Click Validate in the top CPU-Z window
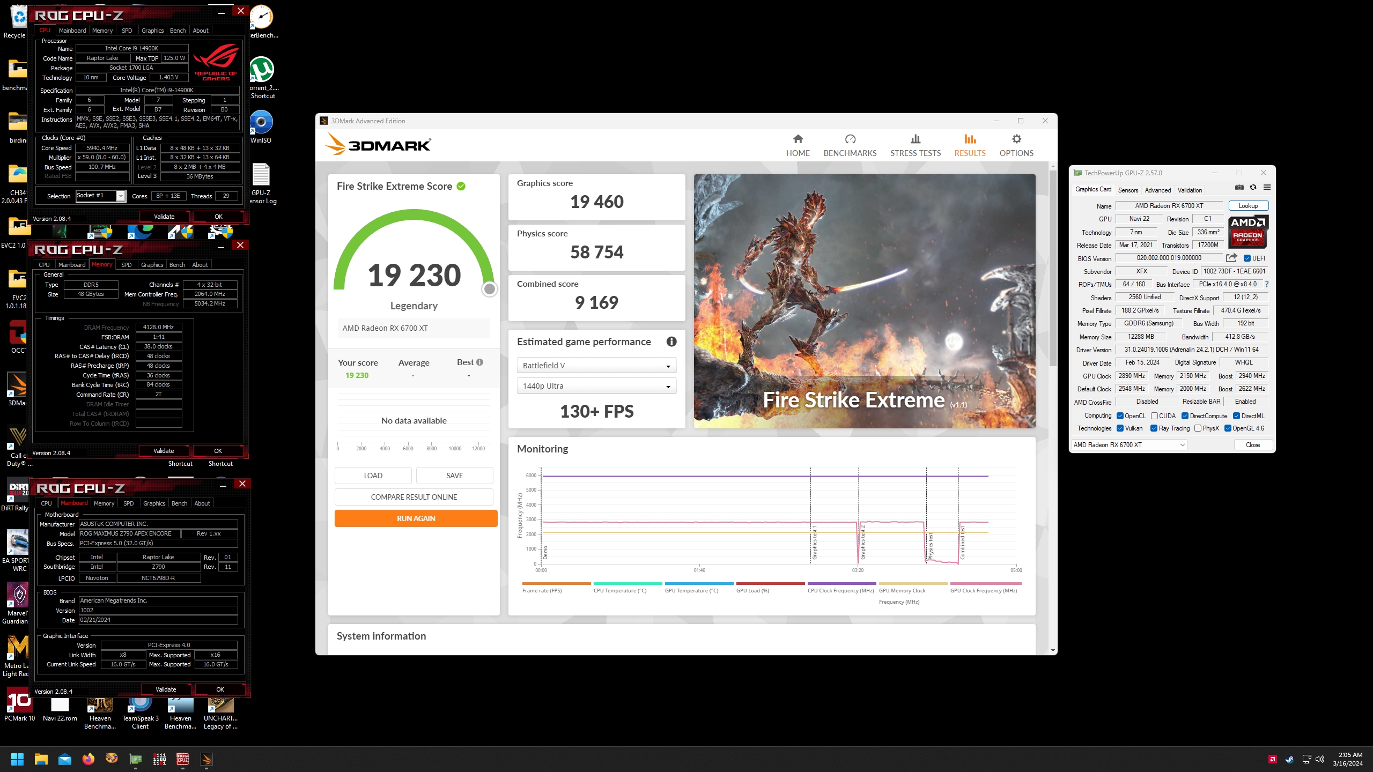 [164, 217]
